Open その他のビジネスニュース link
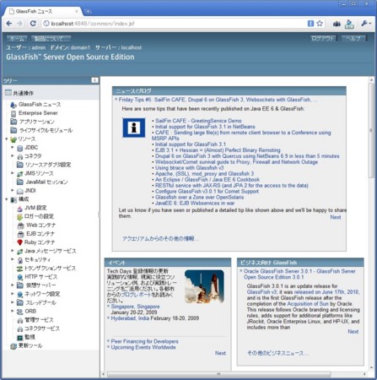 point(277,353)
